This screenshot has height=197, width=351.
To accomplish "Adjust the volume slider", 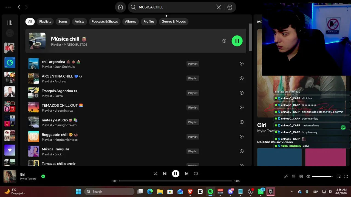I will pyautogui.click(x=322, y=176).
